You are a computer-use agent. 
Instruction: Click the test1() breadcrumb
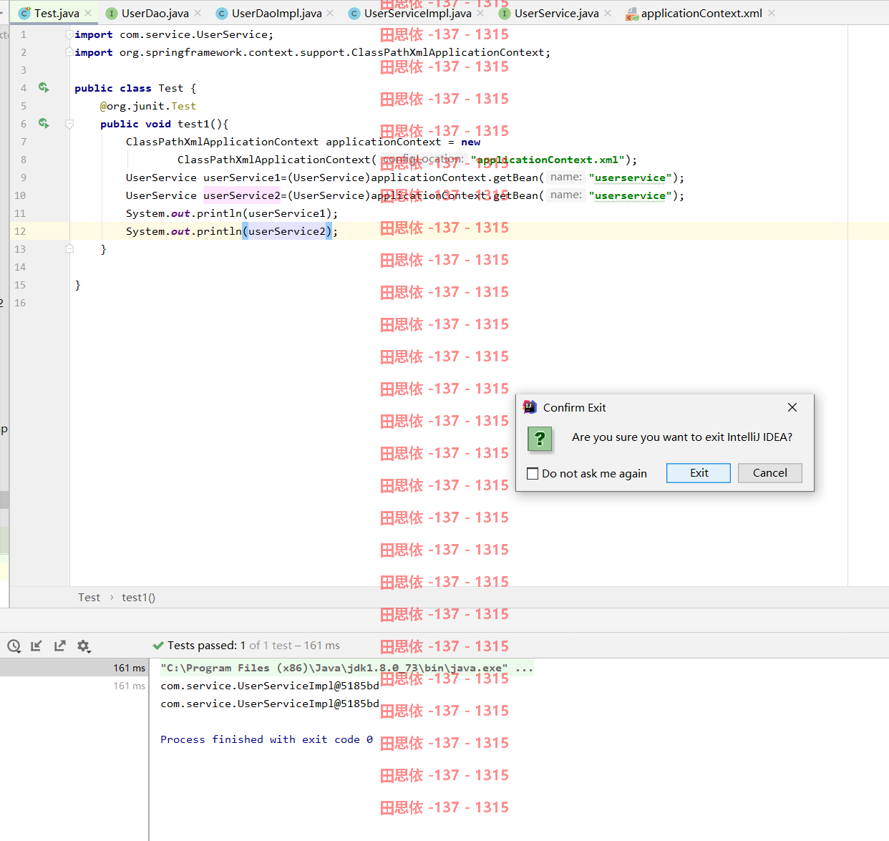pos(138,598)
